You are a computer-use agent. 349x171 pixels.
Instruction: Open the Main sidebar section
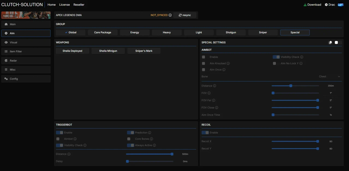click(x=26, y=24)
